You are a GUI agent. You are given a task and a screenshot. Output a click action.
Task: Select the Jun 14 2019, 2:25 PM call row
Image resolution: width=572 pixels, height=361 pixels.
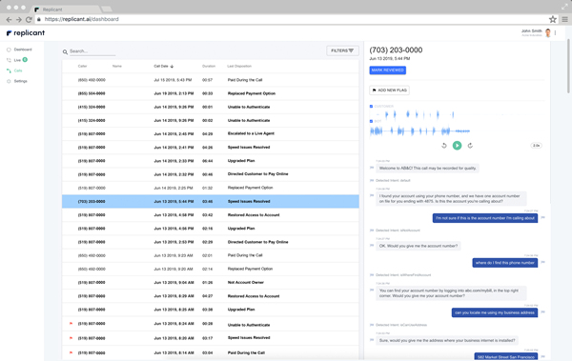[211, 188]
